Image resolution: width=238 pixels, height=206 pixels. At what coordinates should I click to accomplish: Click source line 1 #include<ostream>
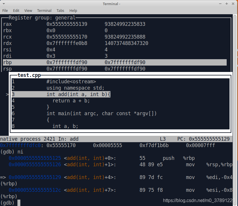pos(71,82)
